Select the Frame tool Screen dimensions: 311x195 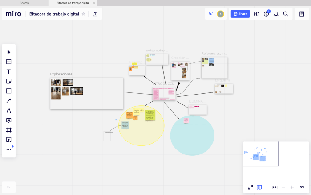click(x=9, y=130)
